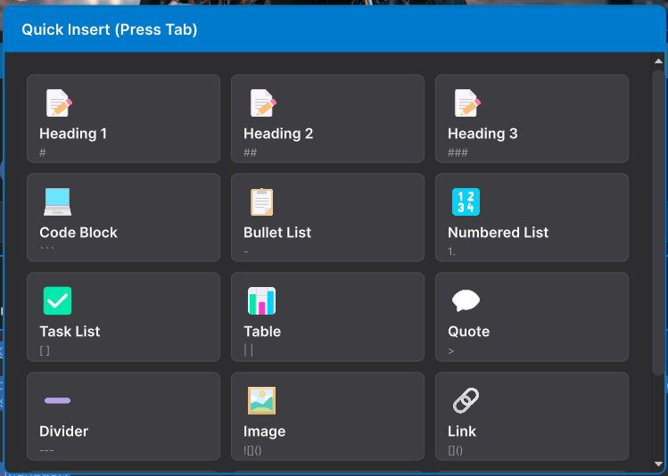Select the Code Block laptop icon
The image size is (668, 476).
tap(58, 202)
